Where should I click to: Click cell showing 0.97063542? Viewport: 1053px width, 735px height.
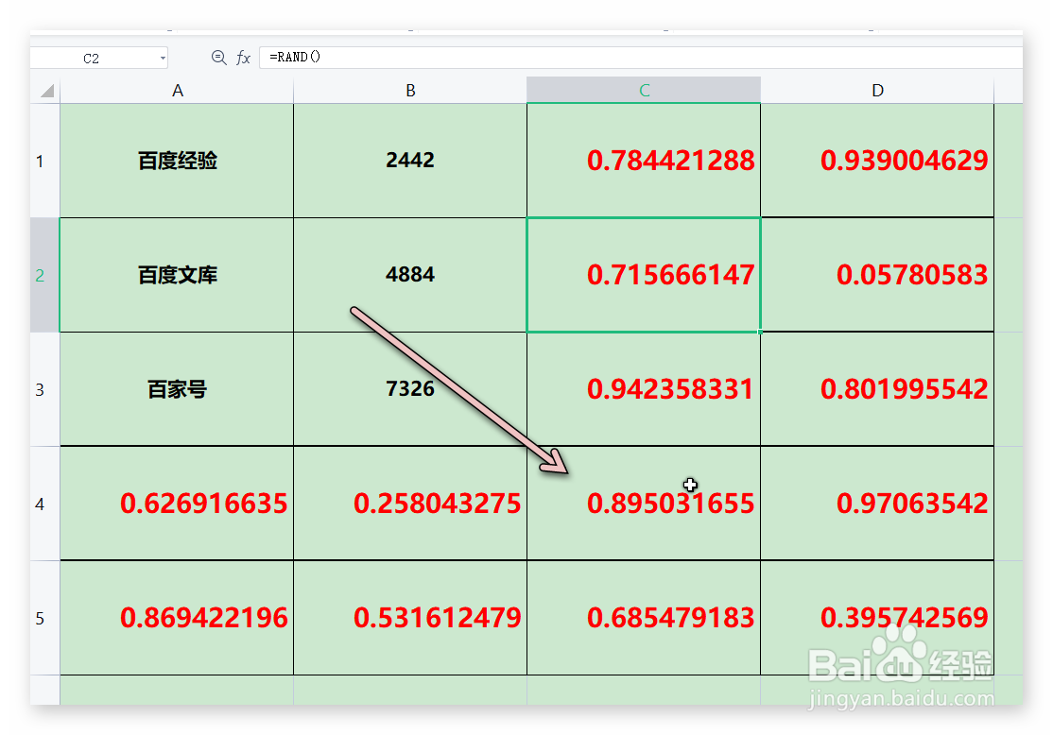click(x=877, y=504)
